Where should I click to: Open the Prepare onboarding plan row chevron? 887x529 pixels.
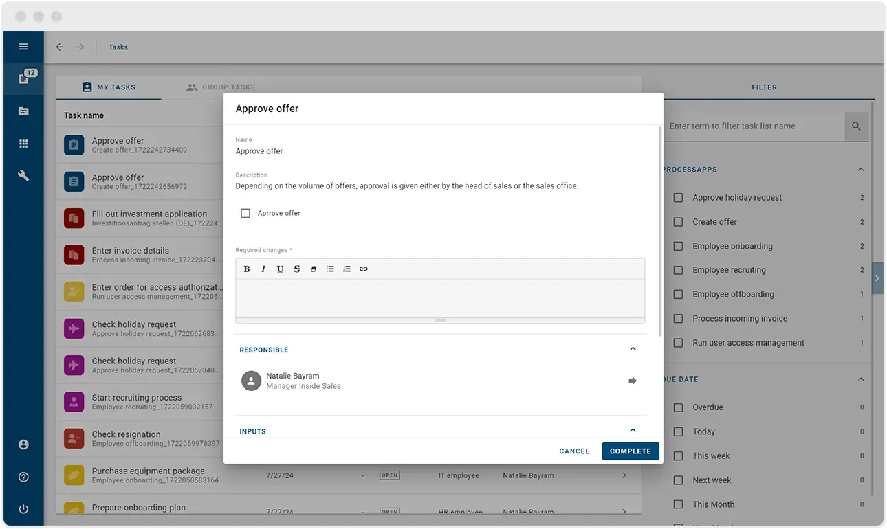(x=624, y=511)
